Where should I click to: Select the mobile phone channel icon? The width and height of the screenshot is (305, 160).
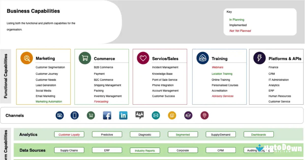[74, 115]
